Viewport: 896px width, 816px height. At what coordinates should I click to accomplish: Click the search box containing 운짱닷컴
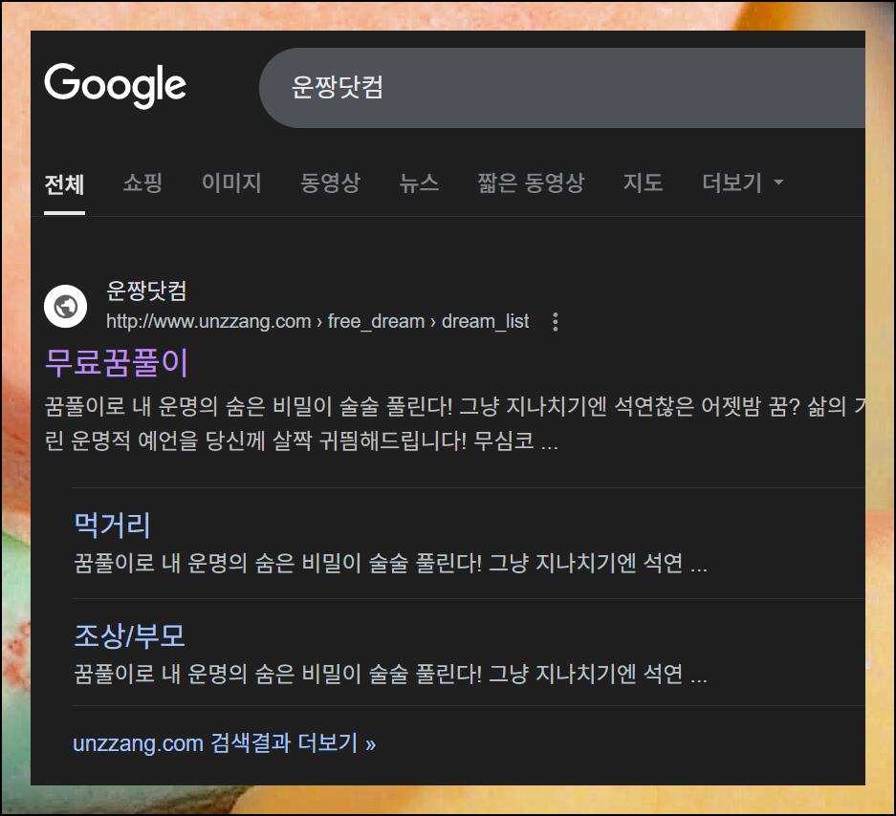tap(562, 88)
